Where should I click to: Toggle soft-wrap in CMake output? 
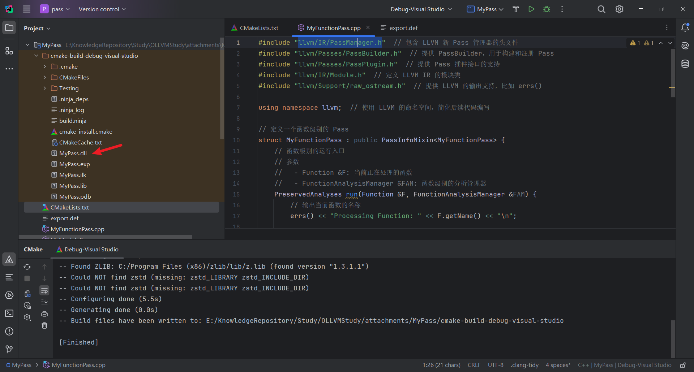[44, 291]
